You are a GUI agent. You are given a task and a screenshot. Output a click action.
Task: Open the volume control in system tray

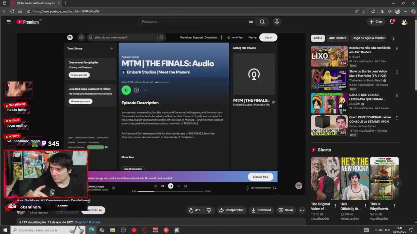point(381,230)
